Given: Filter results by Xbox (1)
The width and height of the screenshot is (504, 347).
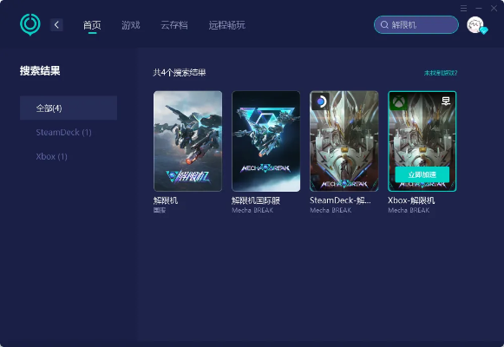Looking at the screenshot, I should [51, 156].
